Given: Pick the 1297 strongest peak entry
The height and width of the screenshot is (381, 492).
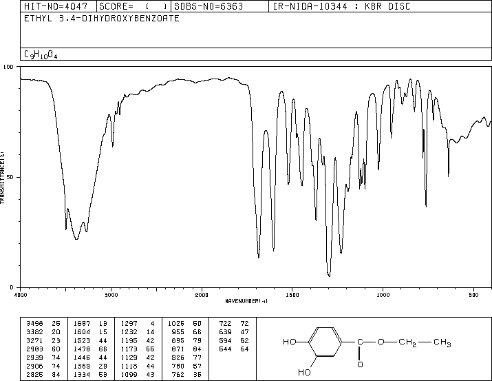Looking at the screenshot, I should click(x=129, y=324).
